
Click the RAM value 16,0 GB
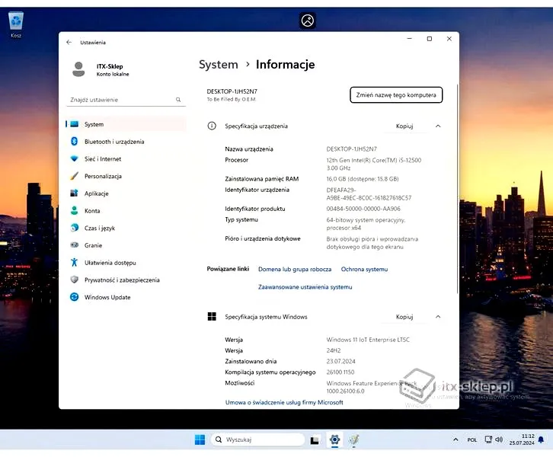363,179
